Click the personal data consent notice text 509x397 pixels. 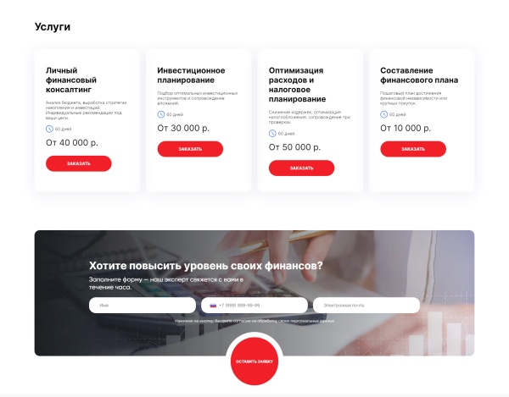(x=255, y=321)
